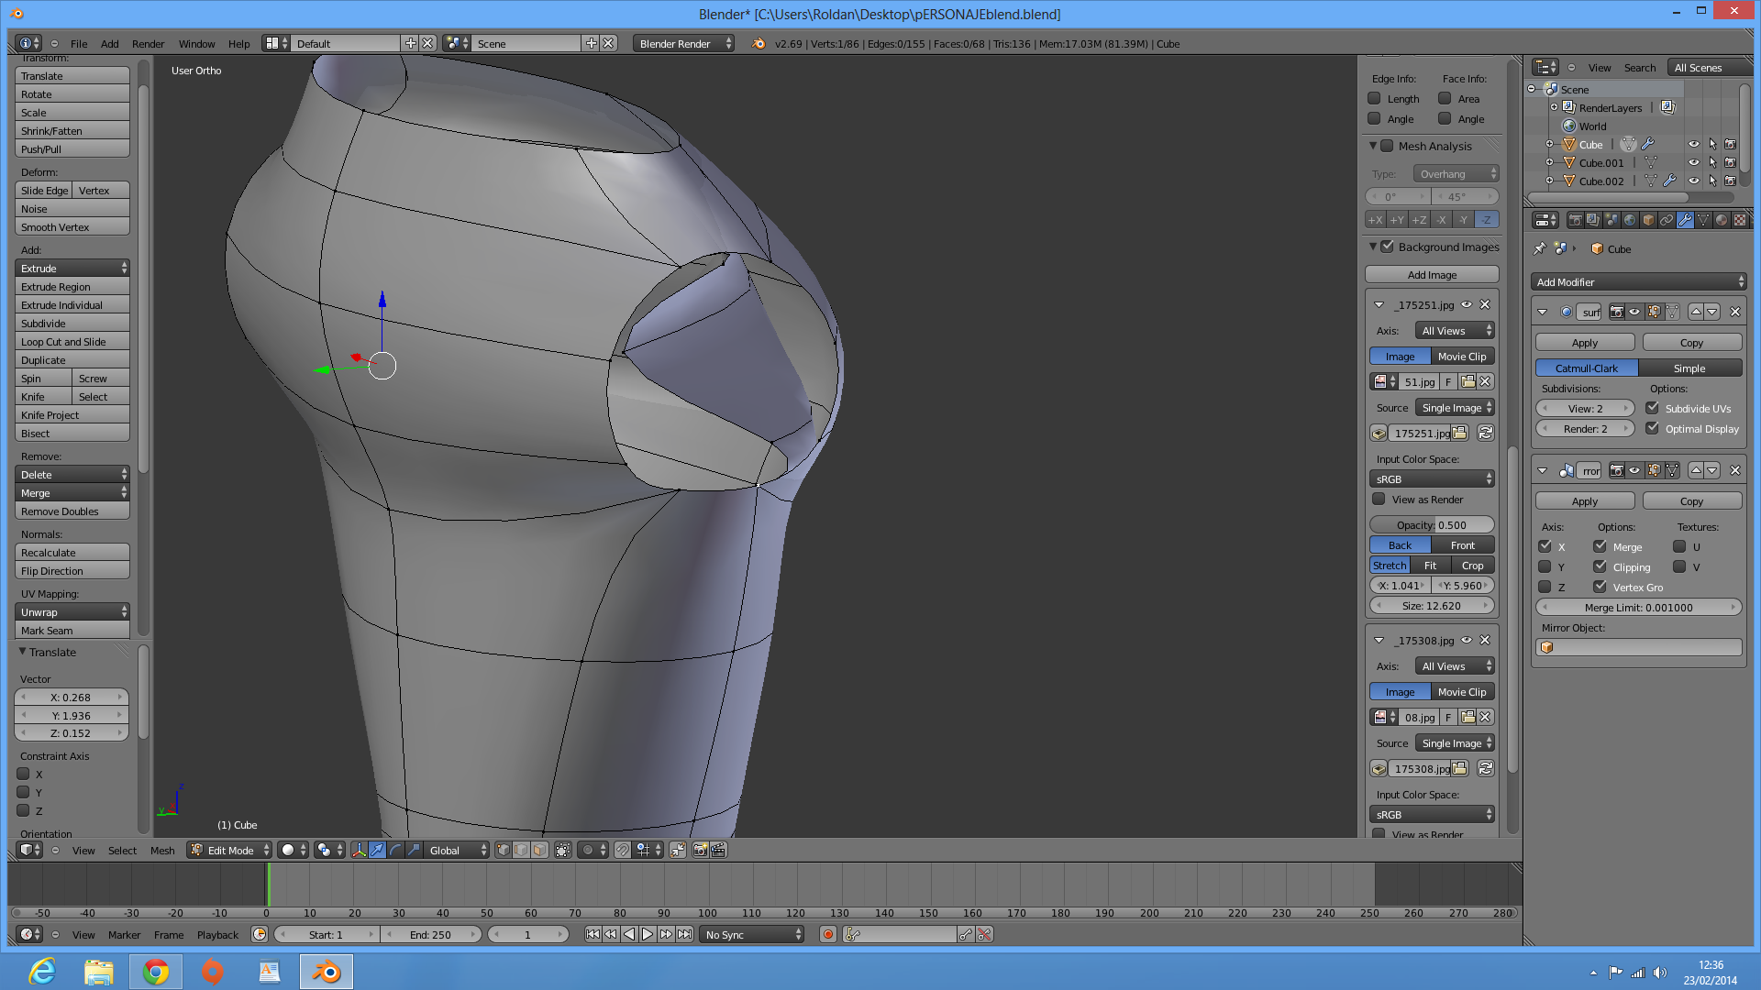Hide Cube.001 with the eye icon
Image resolution: width=1761 pixels, height=990 pixels.
[x=1694, y=163]
